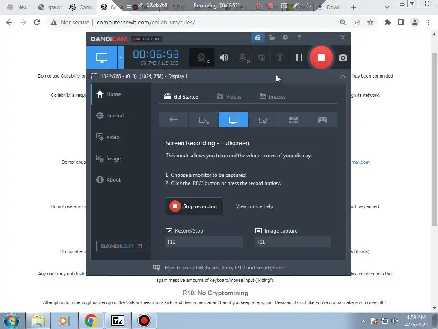Select fullscreen recording mode icon
This screenshot has width=438, height=329.
(x=233, y=120)
